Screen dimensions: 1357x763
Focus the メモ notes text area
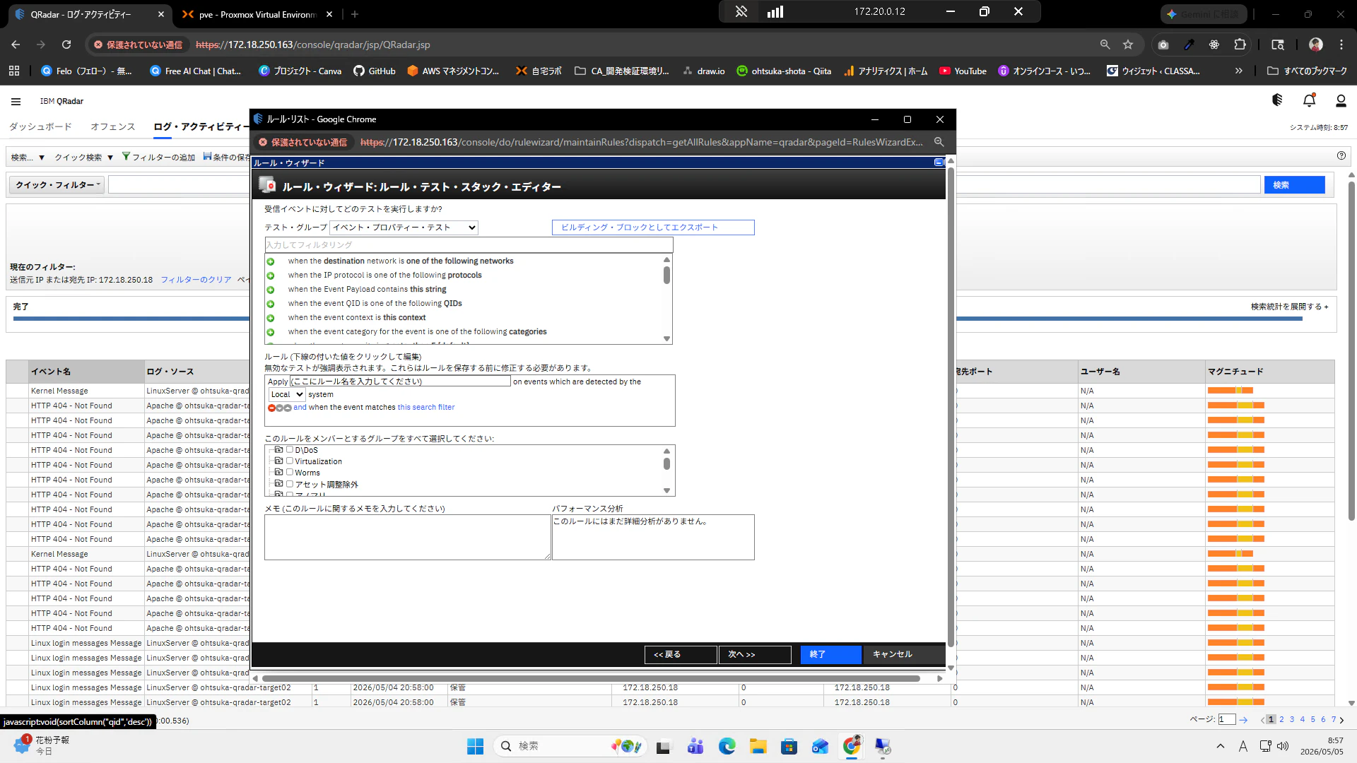click(x=407, y=538)
